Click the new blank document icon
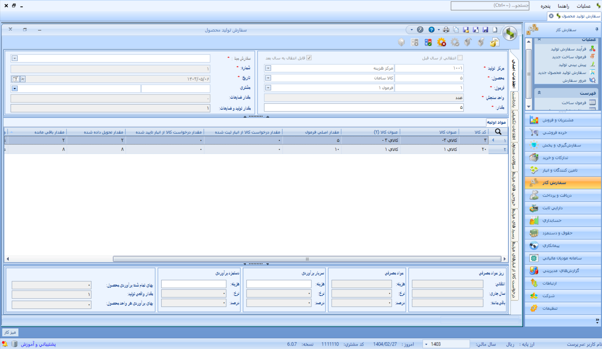 (495, 30)
